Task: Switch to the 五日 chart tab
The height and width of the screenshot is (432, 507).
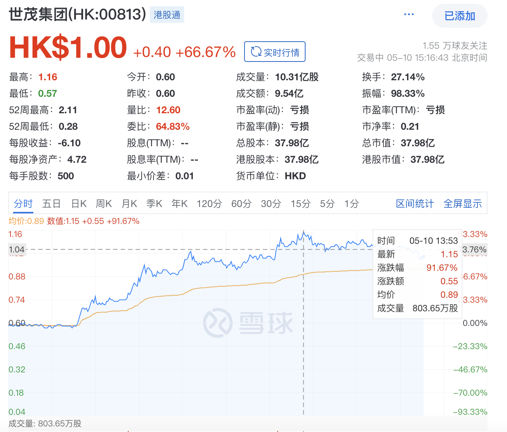Action: pos(51,204)
